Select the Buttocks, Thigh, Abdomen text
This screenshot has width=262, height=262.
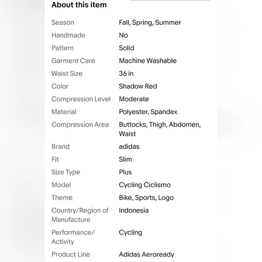[x=160, y=125]
